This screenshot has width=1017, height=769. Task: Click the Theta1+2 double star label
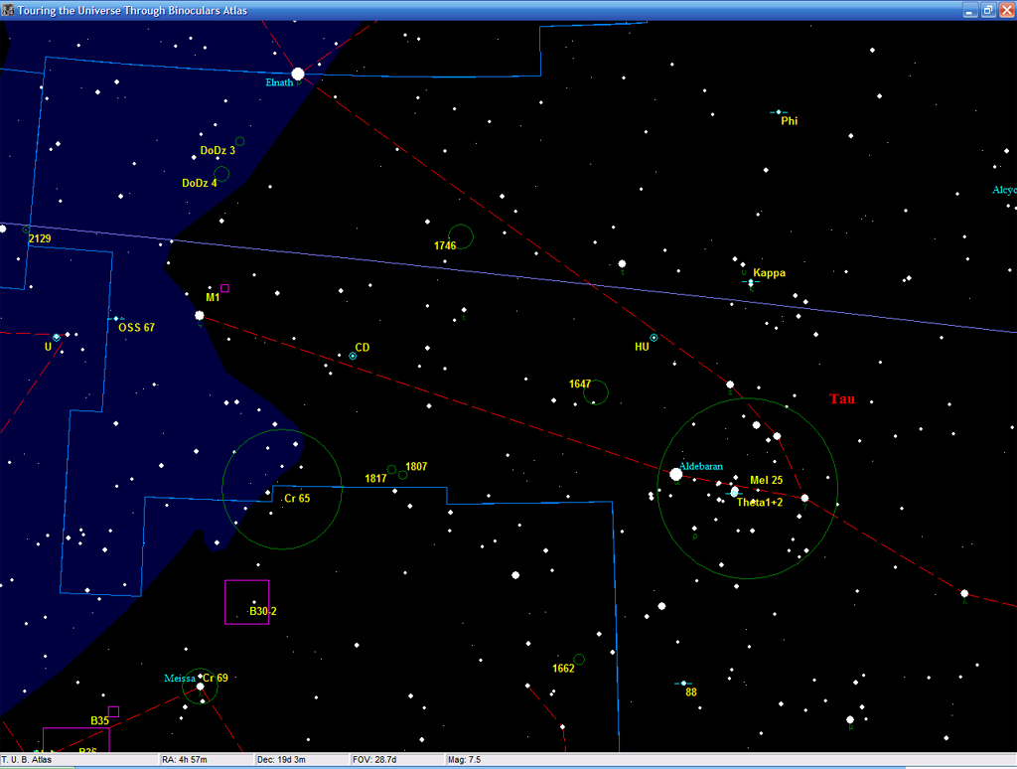point(760,503)
